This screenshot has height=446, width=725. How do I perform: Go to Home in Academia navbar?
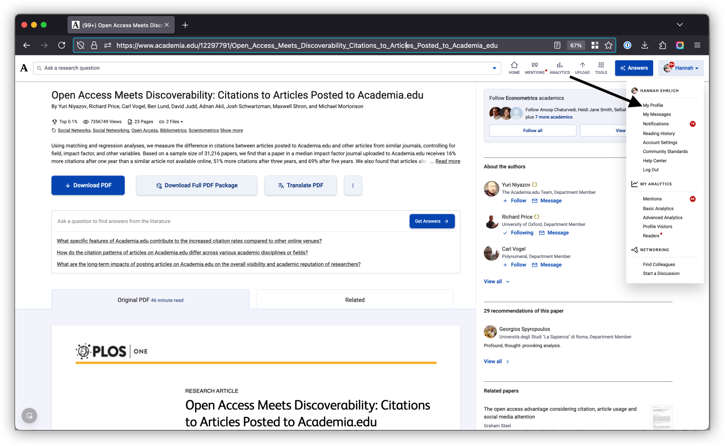coord(514,68)
